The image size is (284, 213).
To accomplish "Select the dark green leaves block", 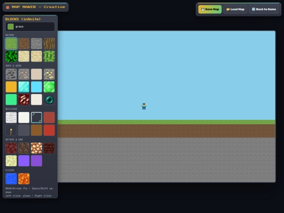I will (11, 56).
